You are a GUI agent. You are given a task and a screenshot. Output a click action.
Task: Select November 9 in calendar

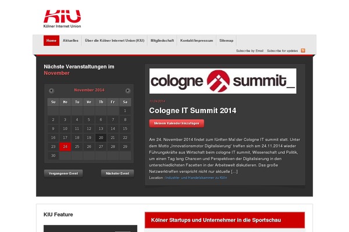pyautogui.click(x=53, y=129)
